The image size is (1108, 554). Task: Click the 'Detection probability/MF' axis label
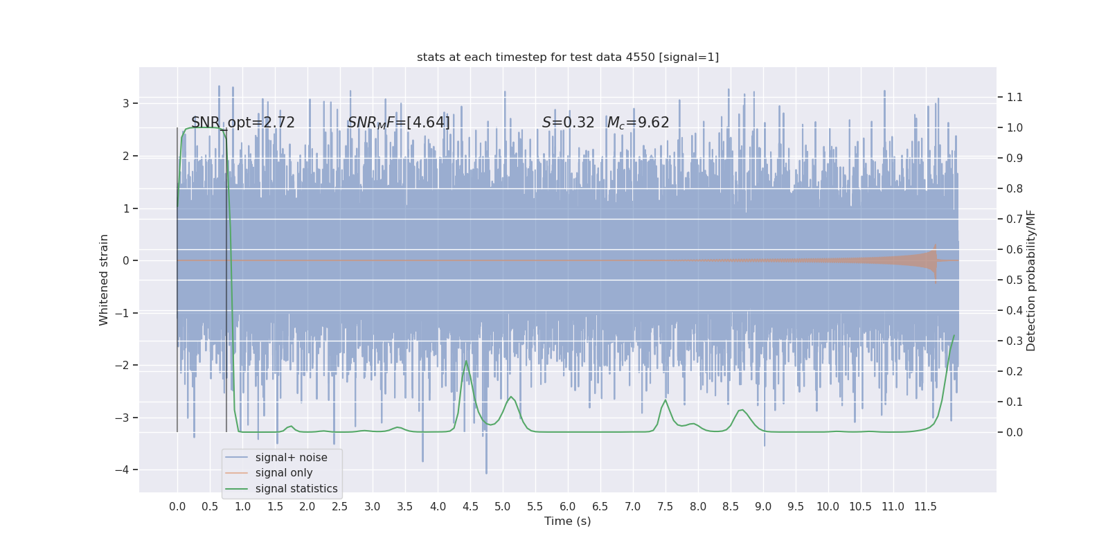click(1031, 280)
